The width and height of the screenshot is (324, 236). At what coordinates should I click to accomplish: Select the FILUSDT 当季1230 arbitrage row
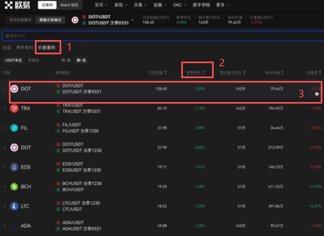pyautogui.click(x=162, y=128)
